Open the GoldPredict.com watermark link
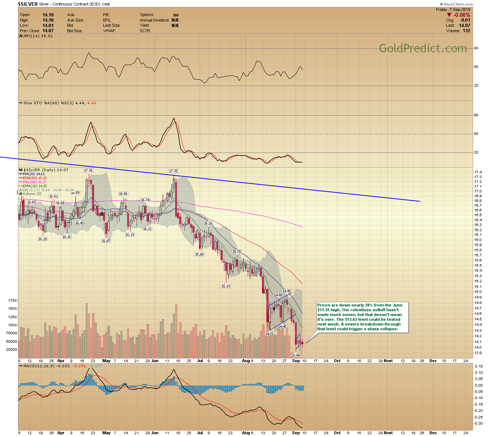The height and width of the screenshot is (436, 491). point(423,48)
